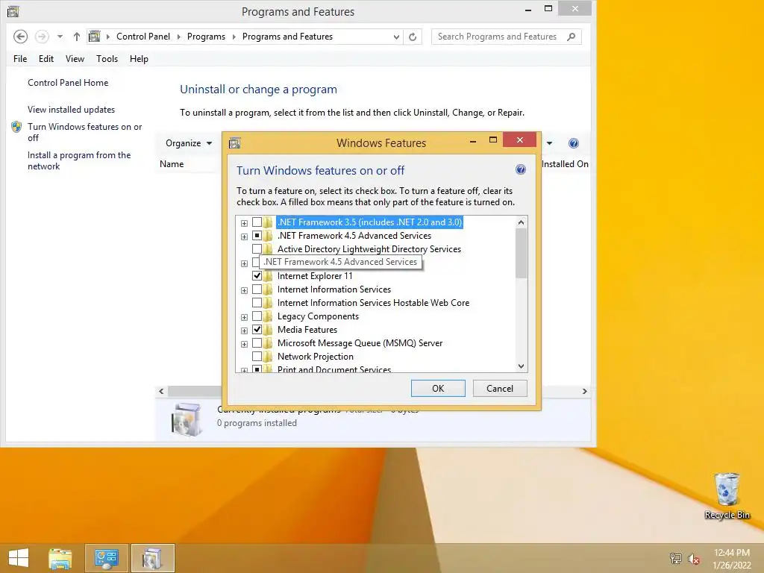Viewport: 764px width, 573px height.
Task: Click the muted volume tray icon
Action: tap(694, 559)
